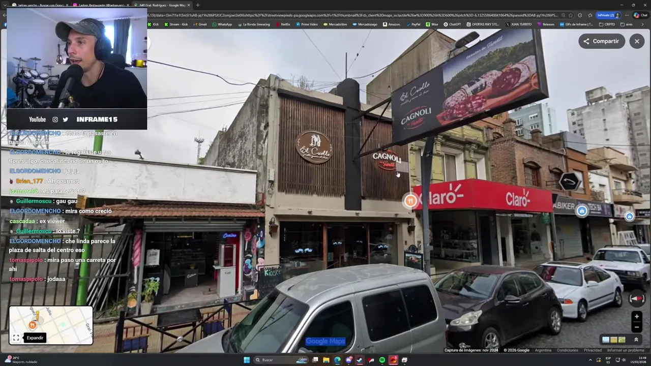Click the orange restaurant pin marker

pyautogui.click(x=410, y=201)
